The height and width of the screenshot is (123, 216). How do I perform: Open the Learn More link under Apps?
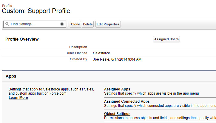[18, 98]
